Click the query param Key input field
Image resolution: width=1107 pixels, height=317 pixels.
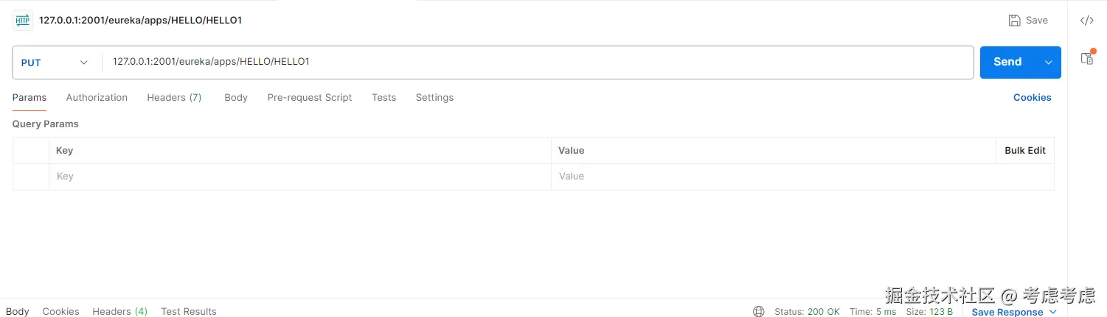[295, 177]
